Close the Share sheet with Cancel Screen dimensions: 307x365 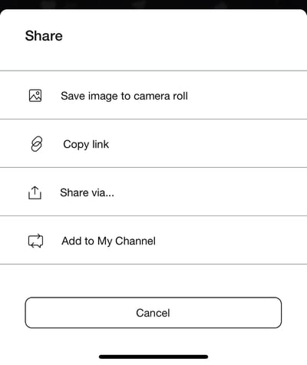[153, 313]
